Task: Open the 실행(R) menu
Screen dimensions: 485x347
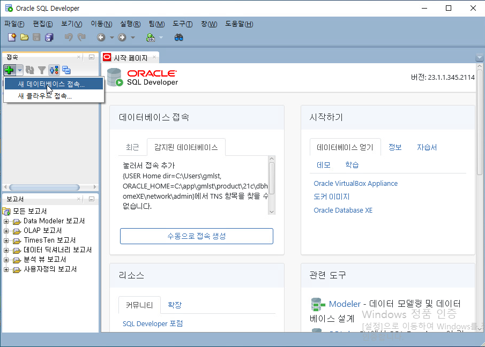Action: tap(130, 24)
